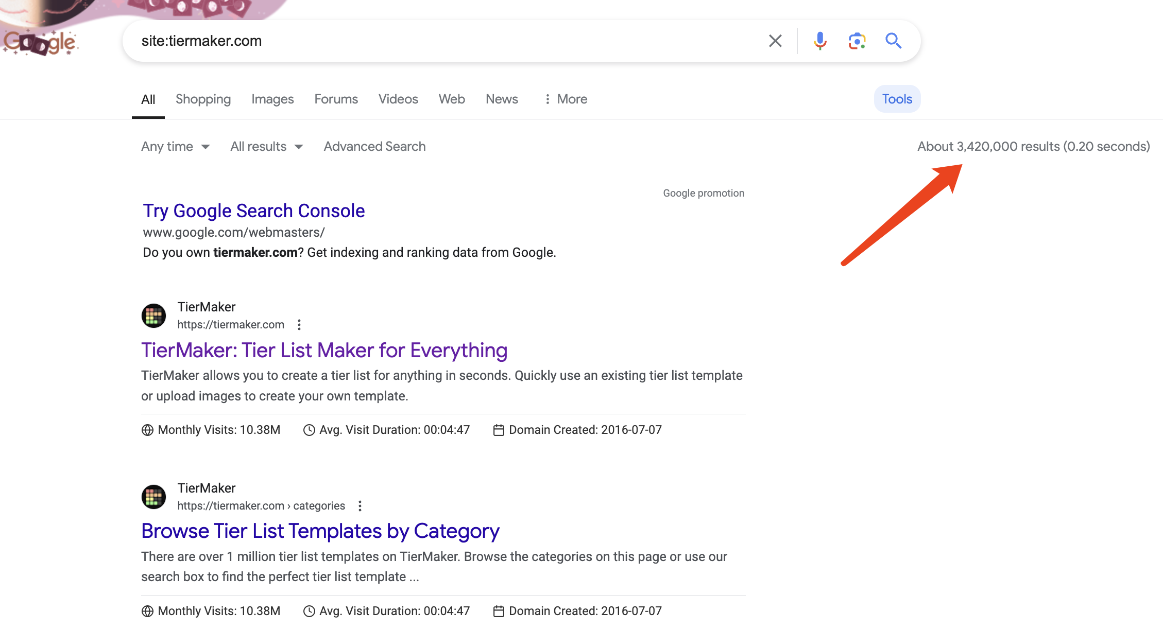Expand the All results filter dropdown
Screen dimensions: 1163x630
[267, 147]
